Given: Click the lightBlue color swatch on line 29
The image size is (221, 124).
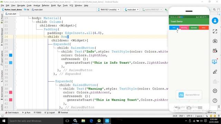Looking at the screenshot, I should 11,55.
